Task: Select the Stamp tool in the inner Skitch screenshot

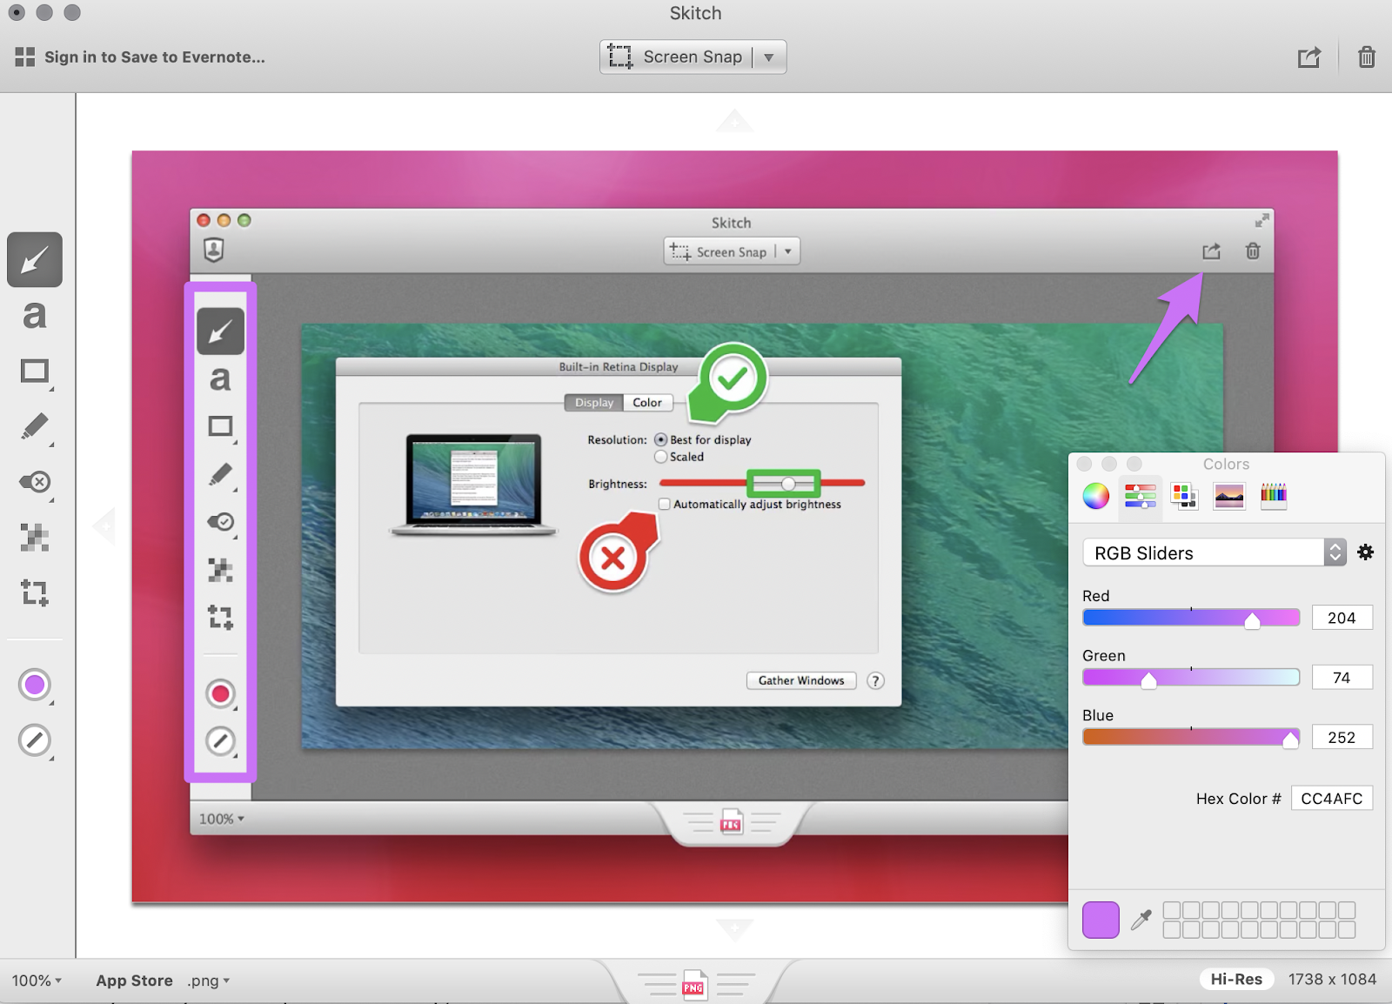Action: click(x=221, y=522)
